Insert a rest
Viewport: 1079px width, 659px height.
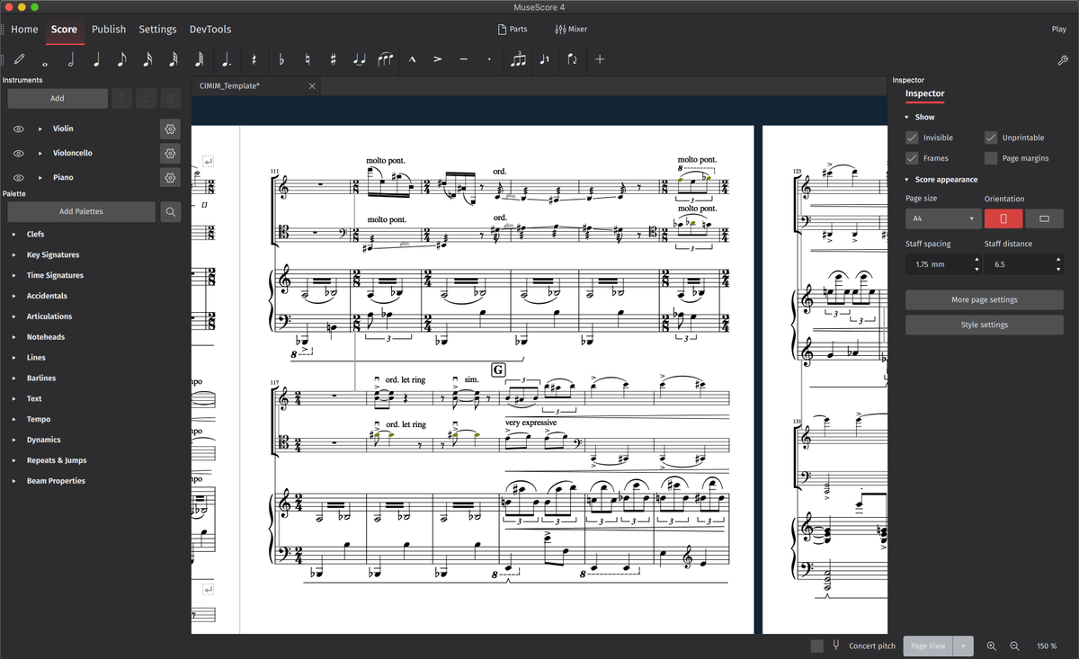254,59
